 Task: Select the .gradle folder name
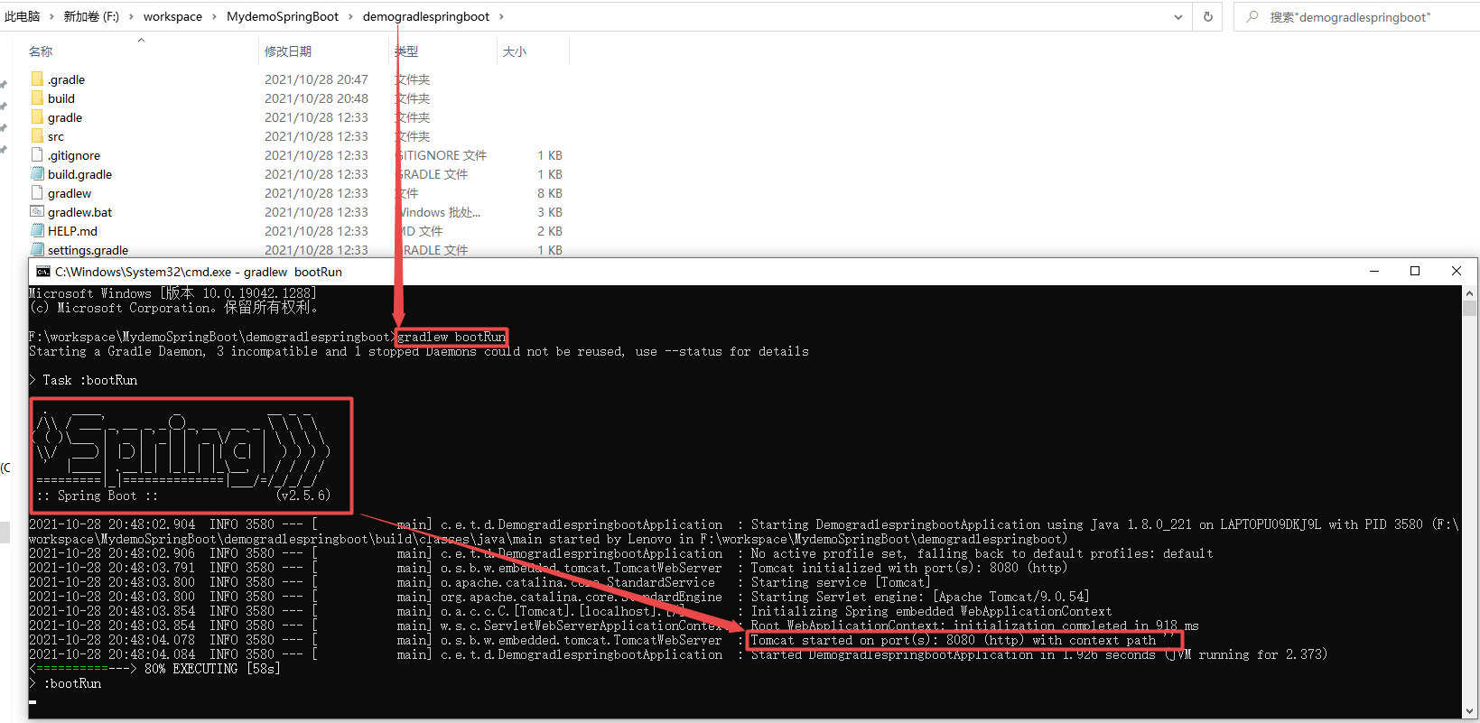coord(66,79)
